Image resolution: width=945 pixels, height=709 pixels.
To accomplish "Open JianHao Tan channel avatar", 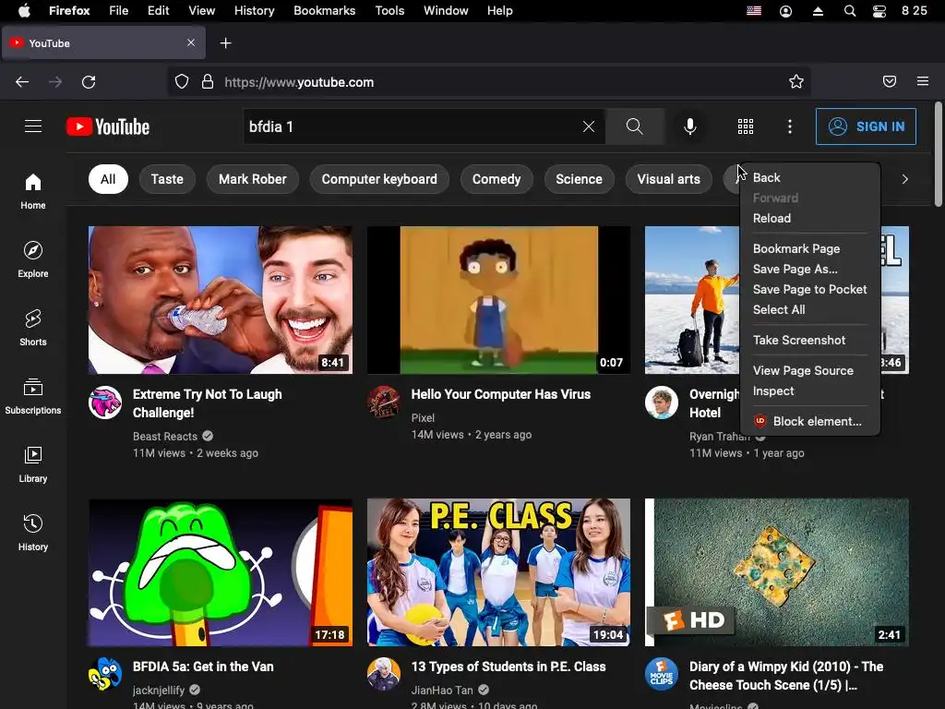I will coord(384,674).
